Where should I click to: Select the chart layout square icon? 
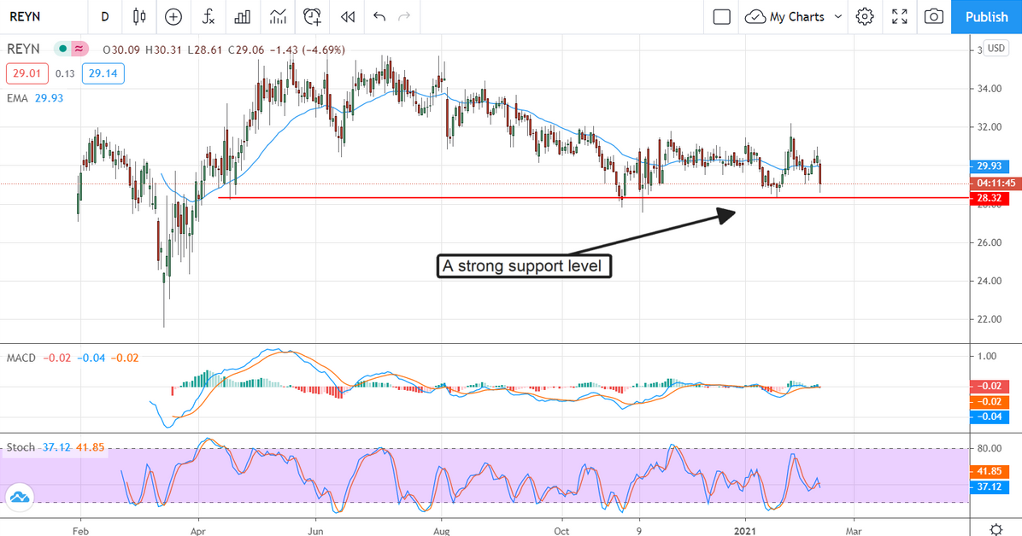click(x=721, y=17)
